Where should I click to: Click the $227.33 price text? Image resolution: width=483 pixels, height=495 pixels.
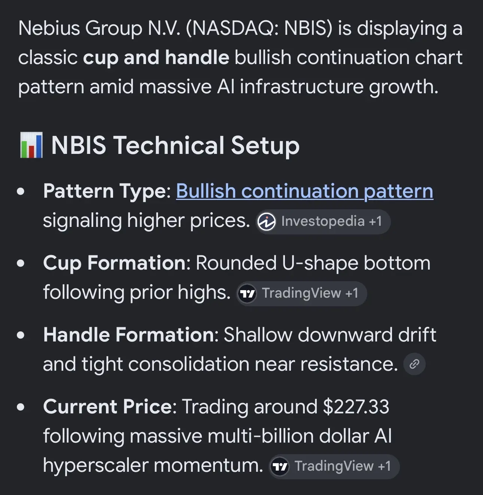[356, 407]
